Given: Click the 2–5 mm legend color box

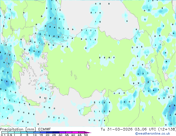Looking at the screenshot, I should [24, 132].
